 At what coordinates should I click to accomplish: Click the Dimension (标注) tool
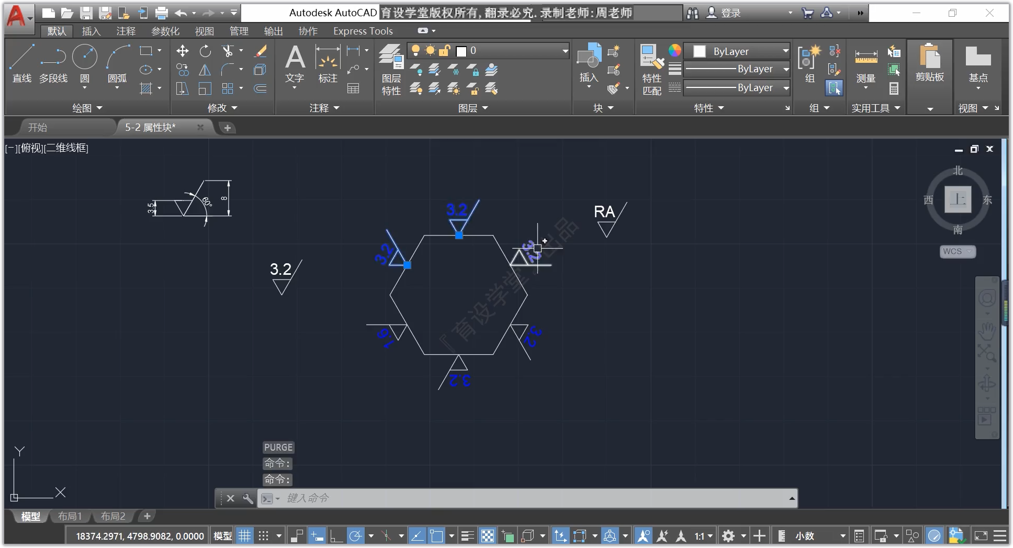[328, 64]
